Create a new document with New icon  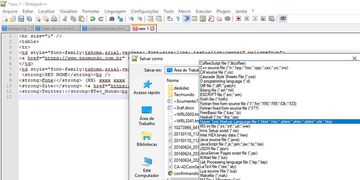(x=5, y=19)
